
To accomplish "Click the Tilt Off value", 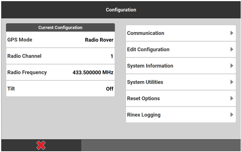I will tap(109, 89).
